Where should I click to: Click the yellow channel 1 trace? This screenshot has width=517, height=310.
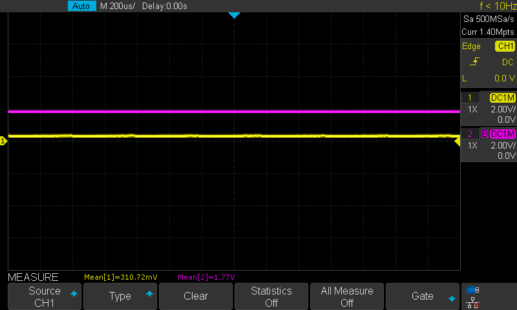click(234, 136)
